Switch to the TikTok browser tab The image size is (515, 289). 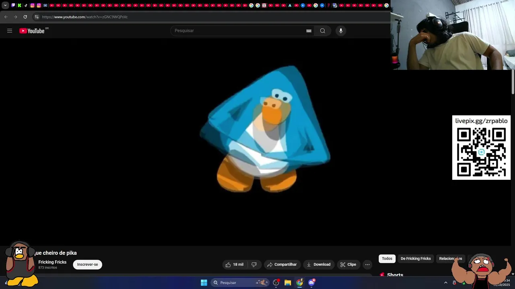tap(26, 5)
